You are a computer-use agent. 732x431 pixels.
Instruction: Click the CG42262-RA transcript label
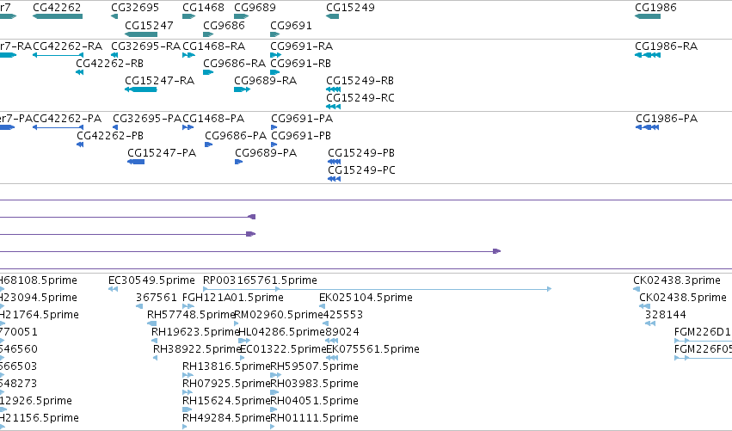pyautogui.click(x=67, y=46)
